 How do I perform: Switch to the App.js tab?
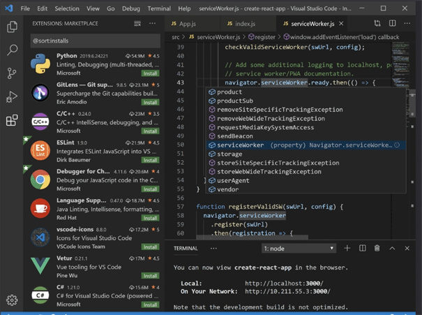point(192,24)
